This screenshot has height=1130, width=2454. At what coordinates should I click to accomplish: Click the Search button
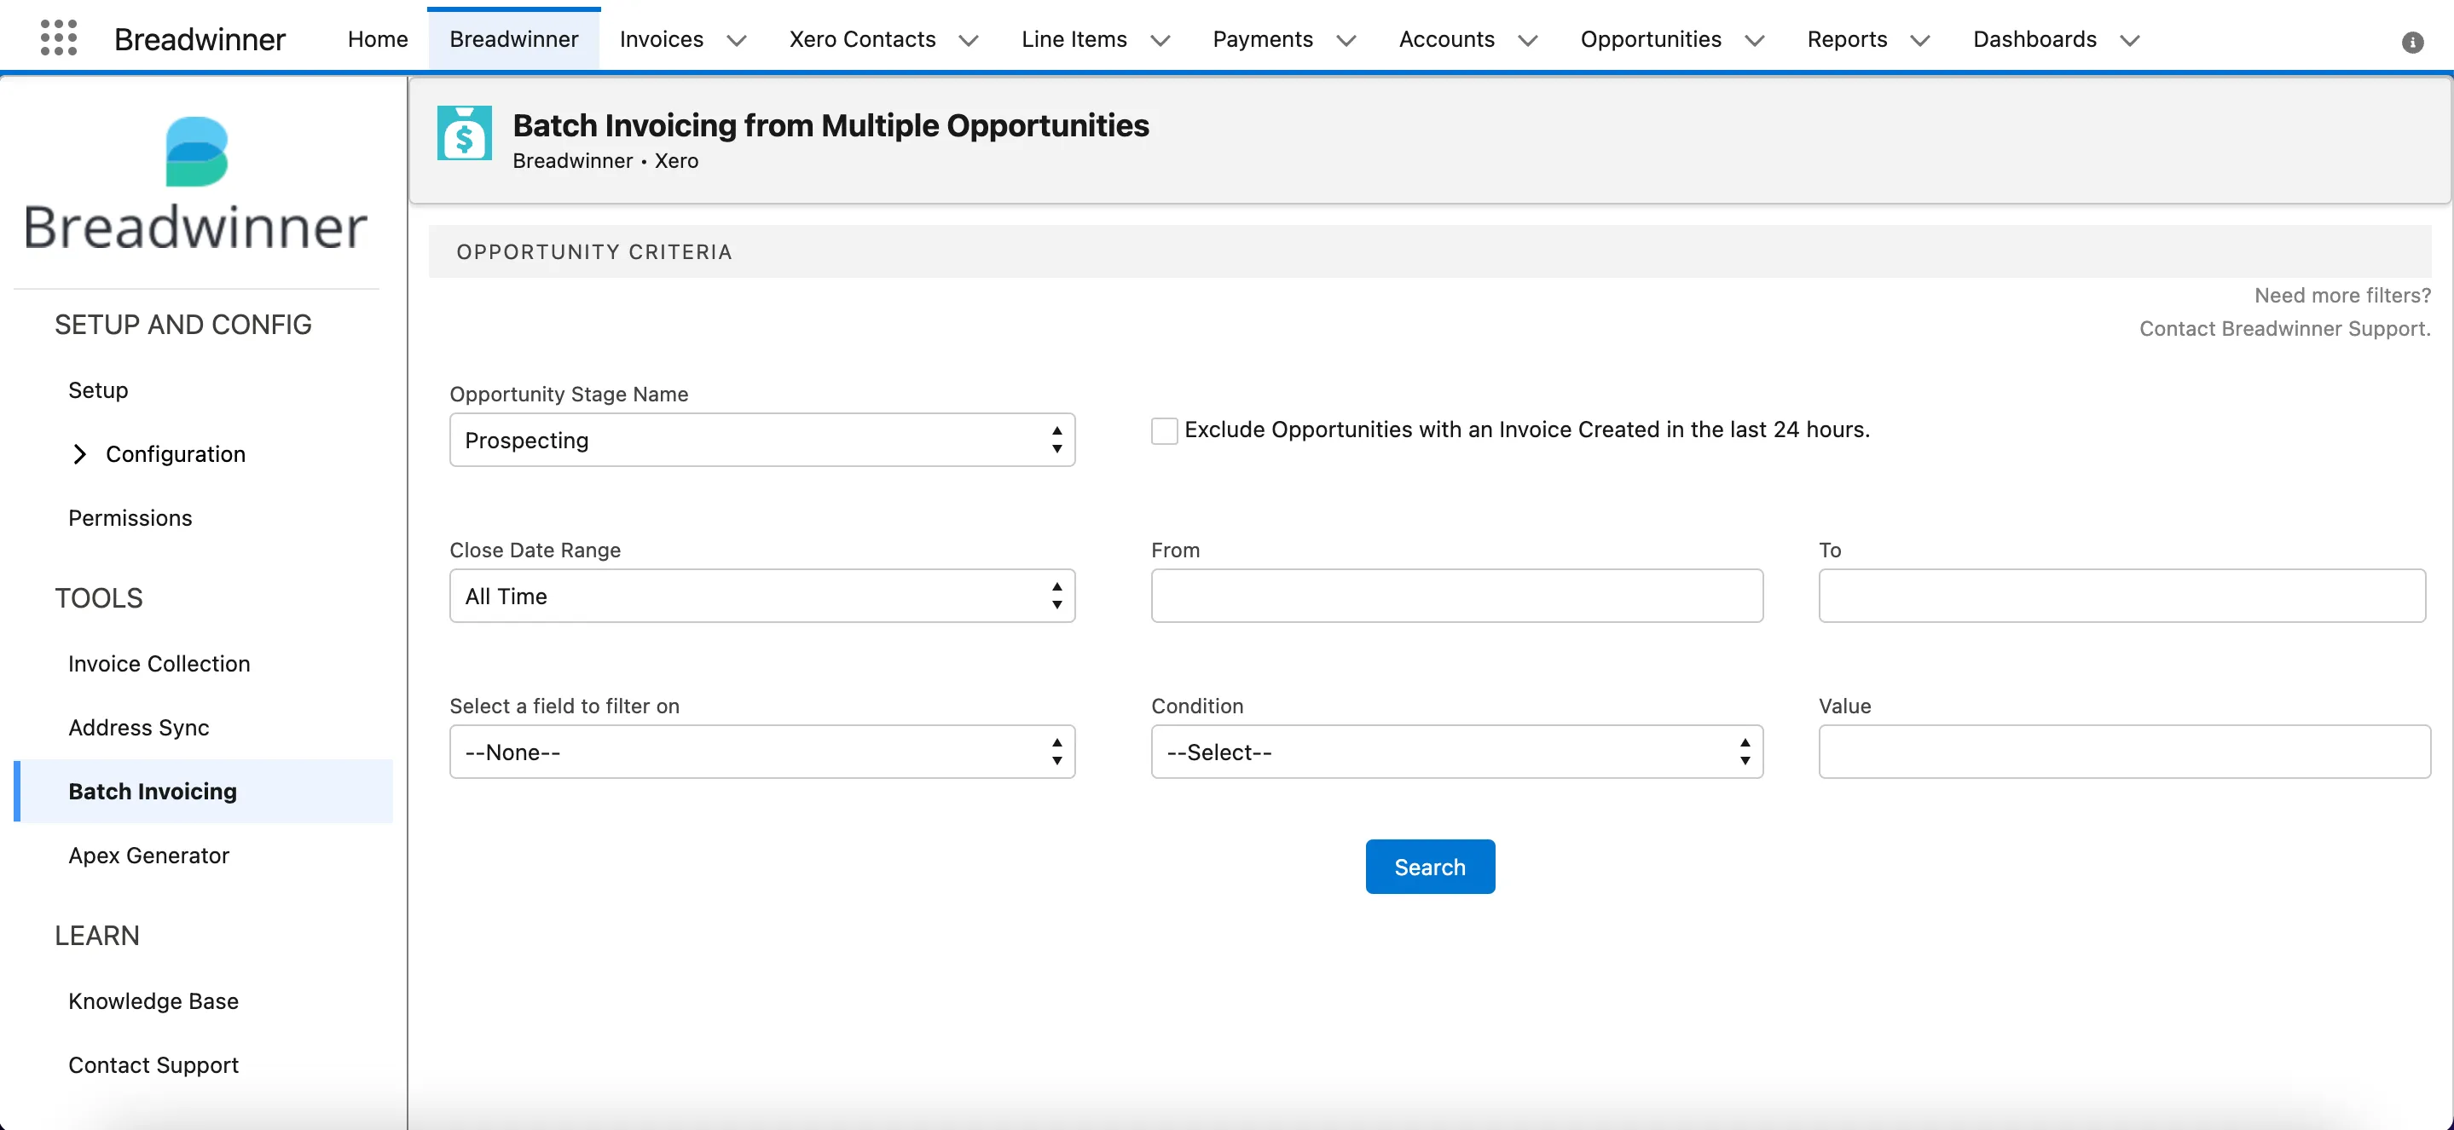click(x=1430, y=867)
